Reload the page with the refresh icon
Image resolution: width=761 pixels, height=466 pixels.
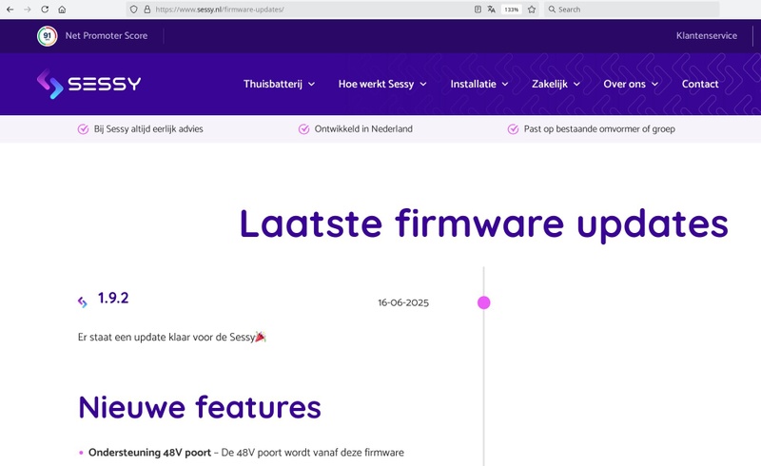pos(45,10)
